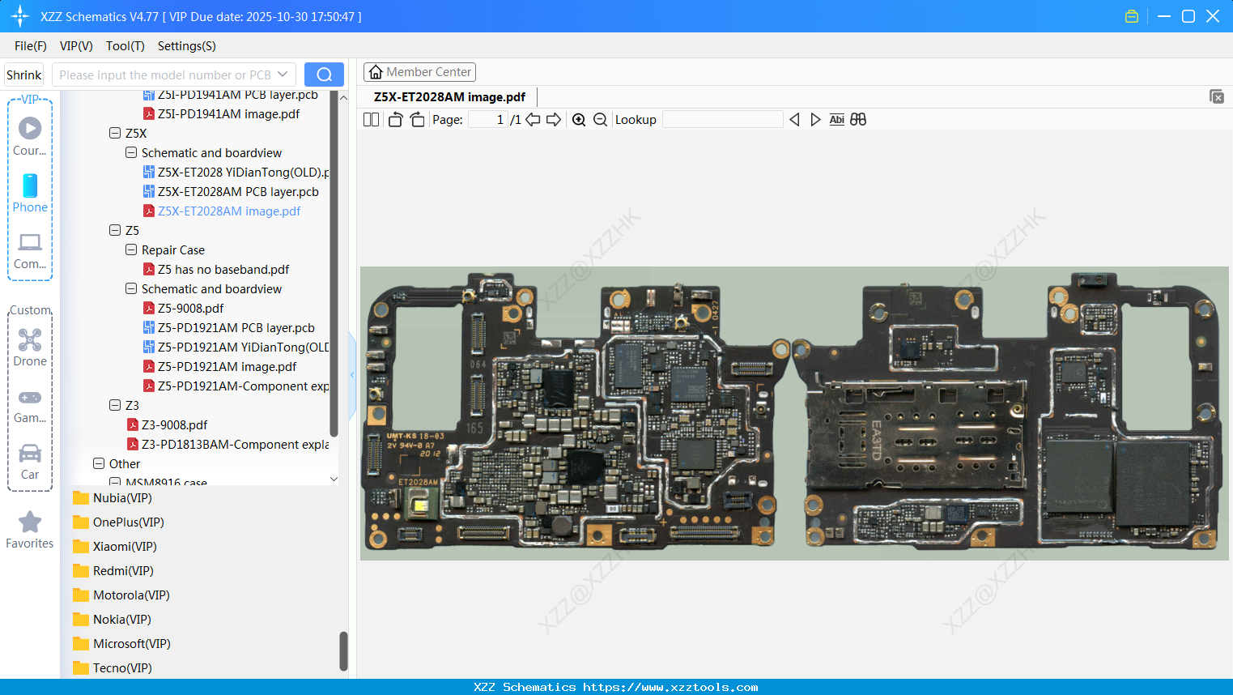Screen dimensions: 1233x695
Task: Click the zoom out magnifier icon
Action: point(600,120)
